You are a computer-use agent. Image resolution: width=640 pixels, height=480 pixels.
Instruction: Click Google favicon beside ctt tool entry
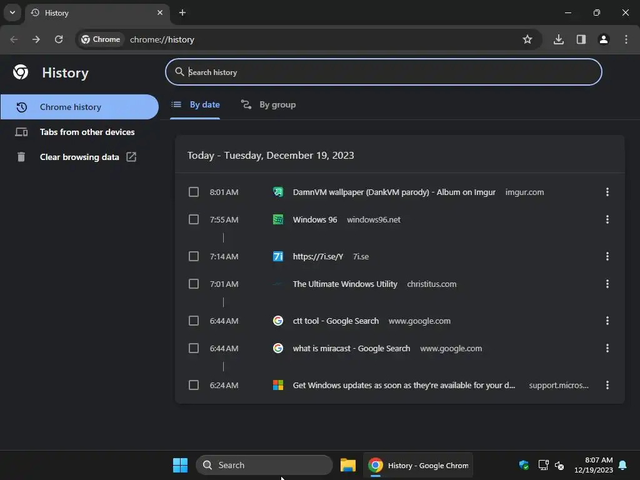coord(278,321)
